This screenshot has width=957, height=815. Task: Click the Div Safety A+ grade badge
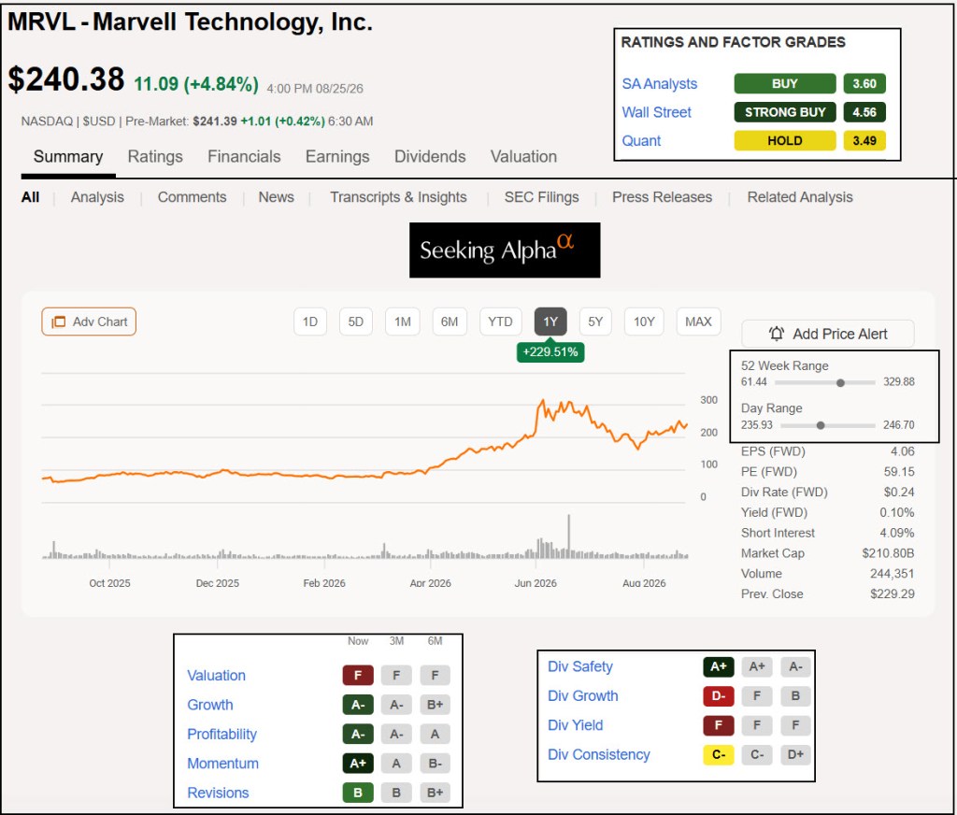[719, 666]
